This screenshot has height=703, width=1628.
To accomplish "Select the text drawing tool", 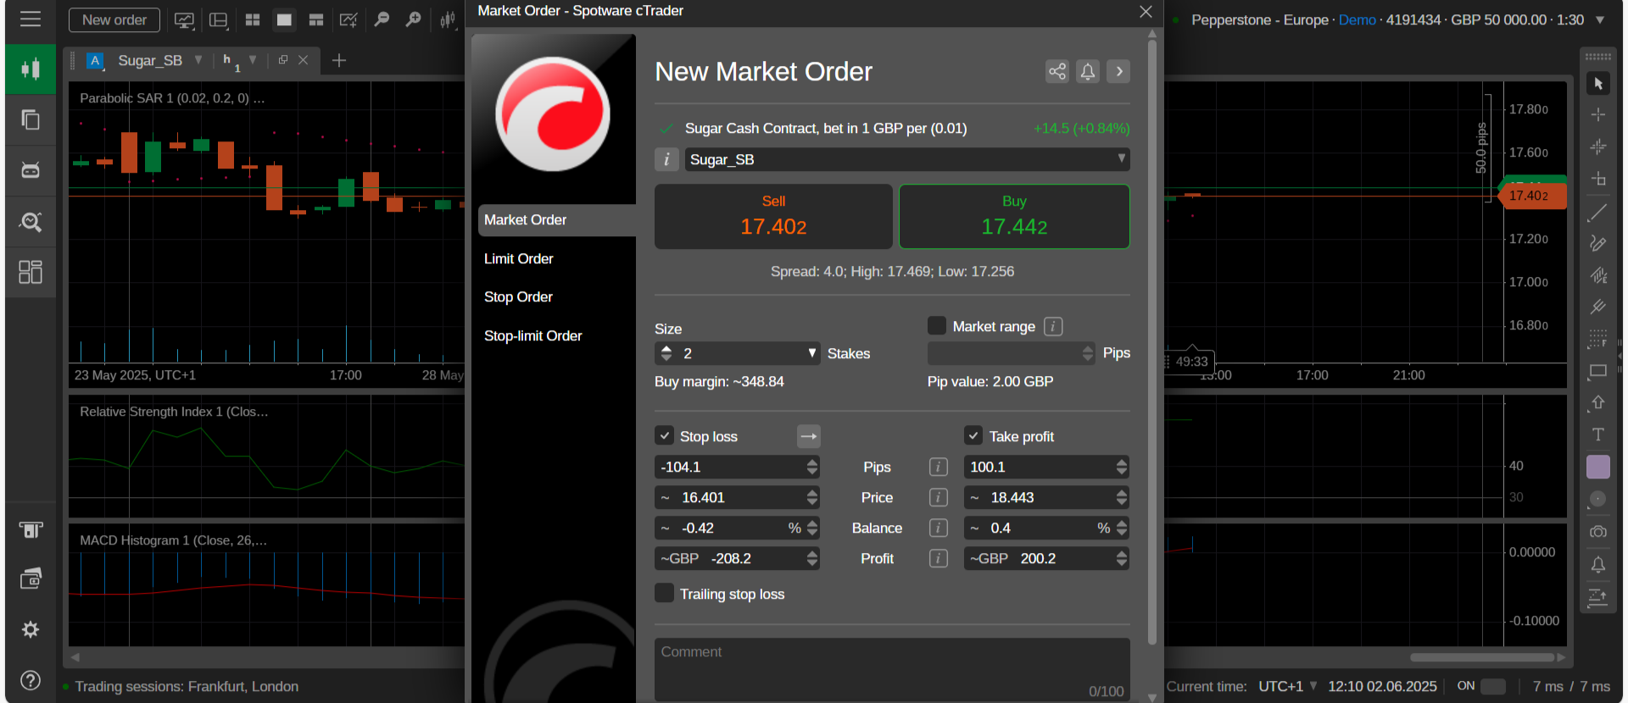I will click(1598, 435).
